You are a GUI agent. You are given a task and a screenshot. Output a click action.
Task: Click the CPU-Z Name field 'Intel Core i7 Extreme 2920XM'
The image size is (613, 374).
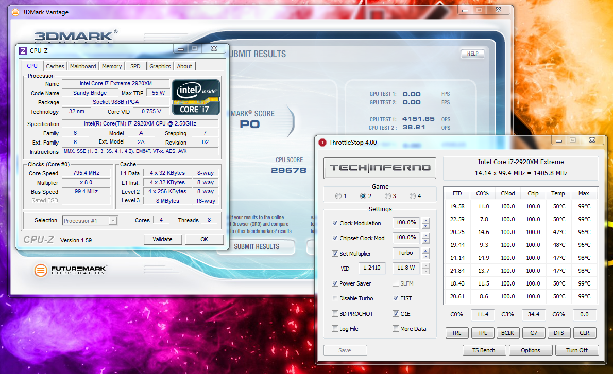click(116, 83)
